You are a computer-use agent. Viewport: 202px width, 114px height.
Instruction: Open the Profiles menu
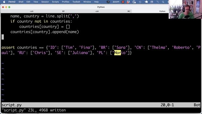65,2
